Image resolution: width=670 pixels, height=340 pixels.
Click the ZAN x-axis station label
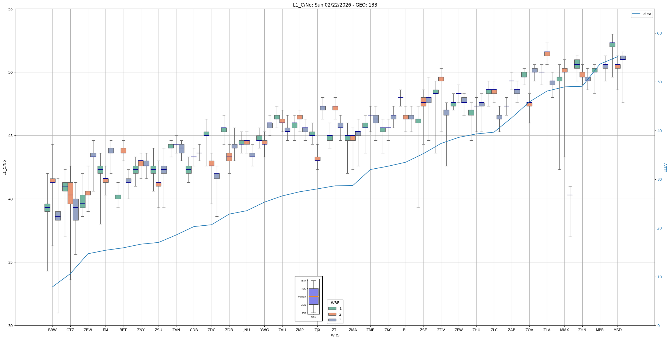tap(176, 330)
